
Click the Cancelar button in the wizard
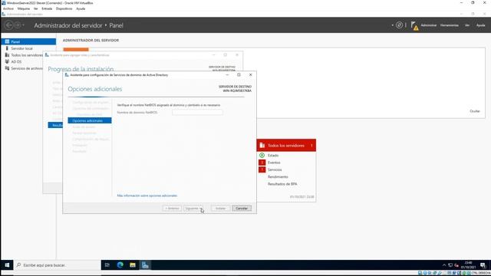(x=242, y=208)
